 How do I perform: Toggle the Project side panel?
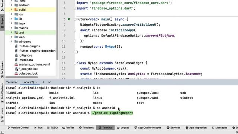[x=2, y=22]
